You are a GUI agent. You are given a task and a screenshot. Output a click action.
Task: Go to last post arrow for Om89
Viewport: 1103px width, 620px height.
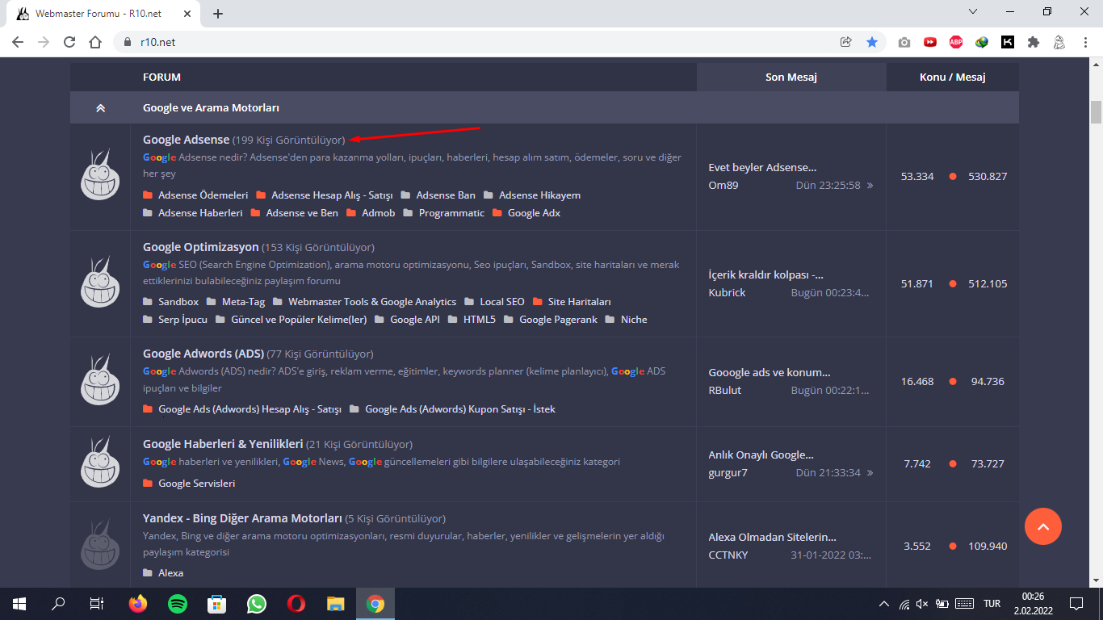(x=870, y=186)
